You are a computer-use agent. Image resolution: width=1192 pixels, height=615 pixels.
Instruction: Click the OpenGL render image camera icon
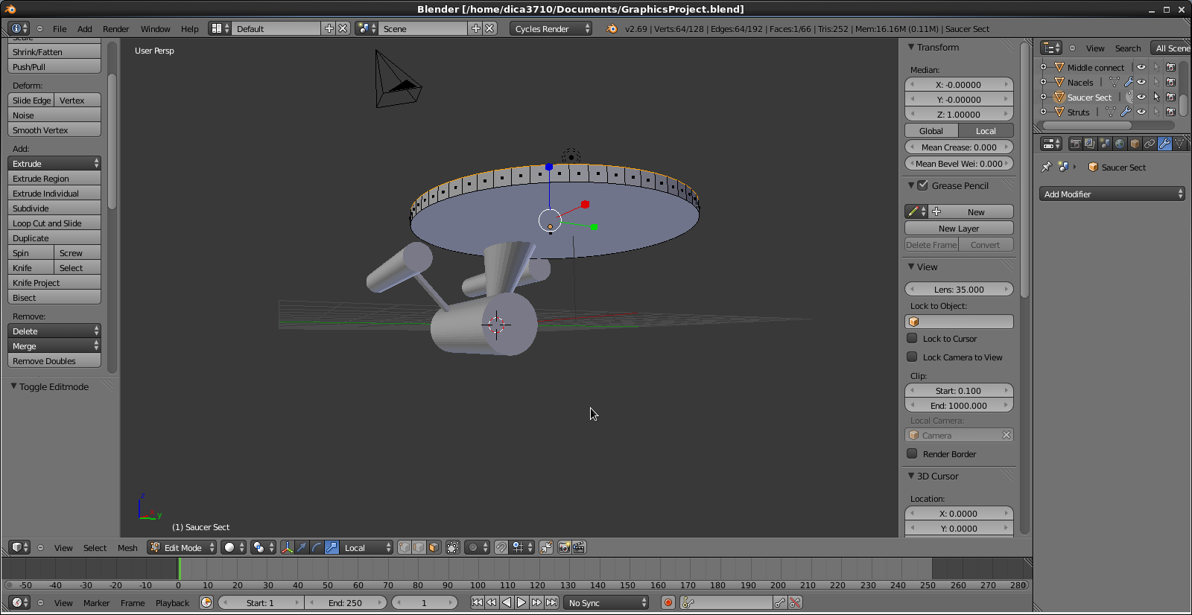[565, 547]
